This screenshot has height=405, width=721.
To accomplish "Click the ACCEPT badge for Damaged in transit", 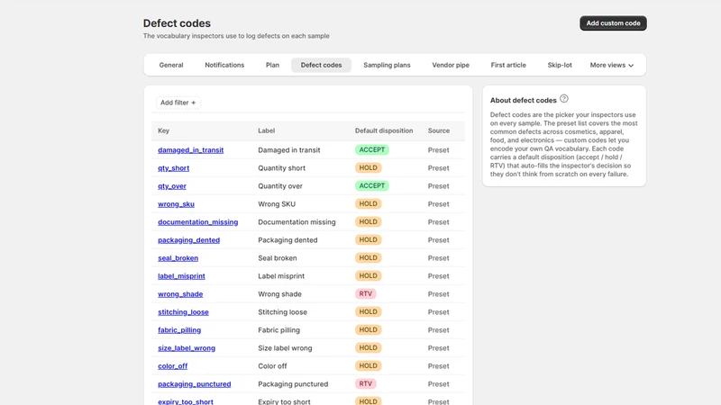I will pos(372,149).
